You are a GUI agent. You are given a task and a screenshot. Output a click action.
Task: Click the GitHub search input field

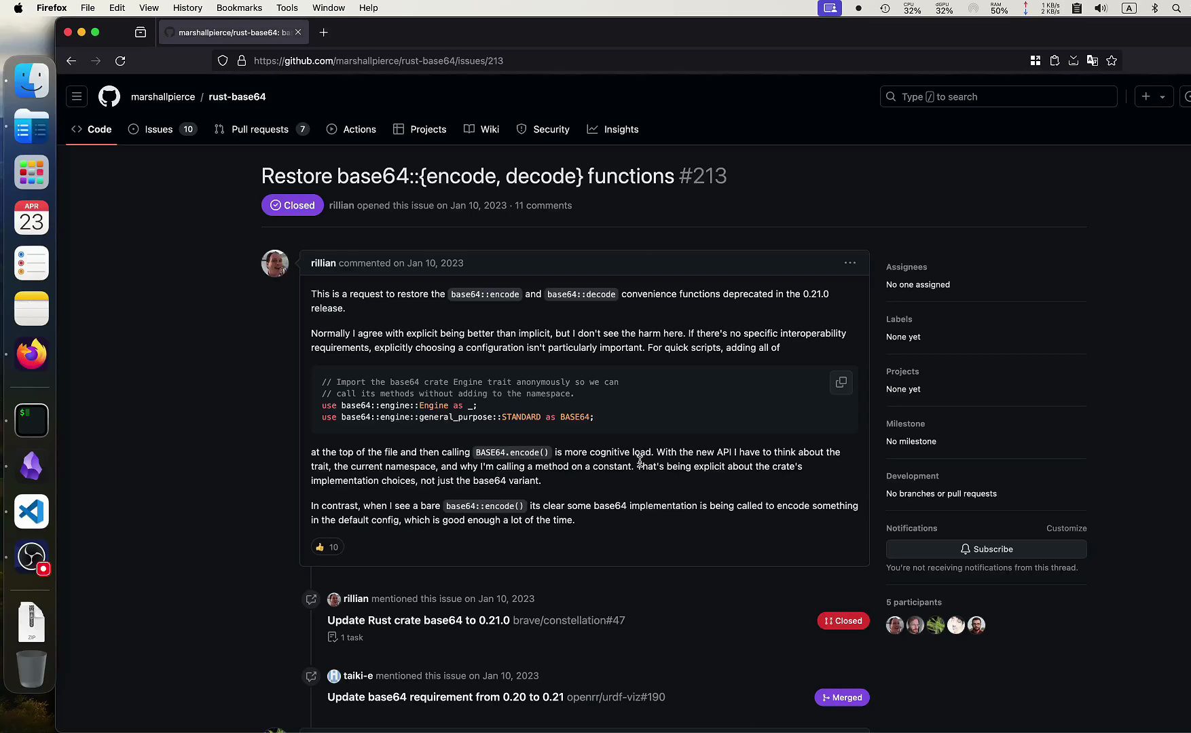click(x=998, y=96)
